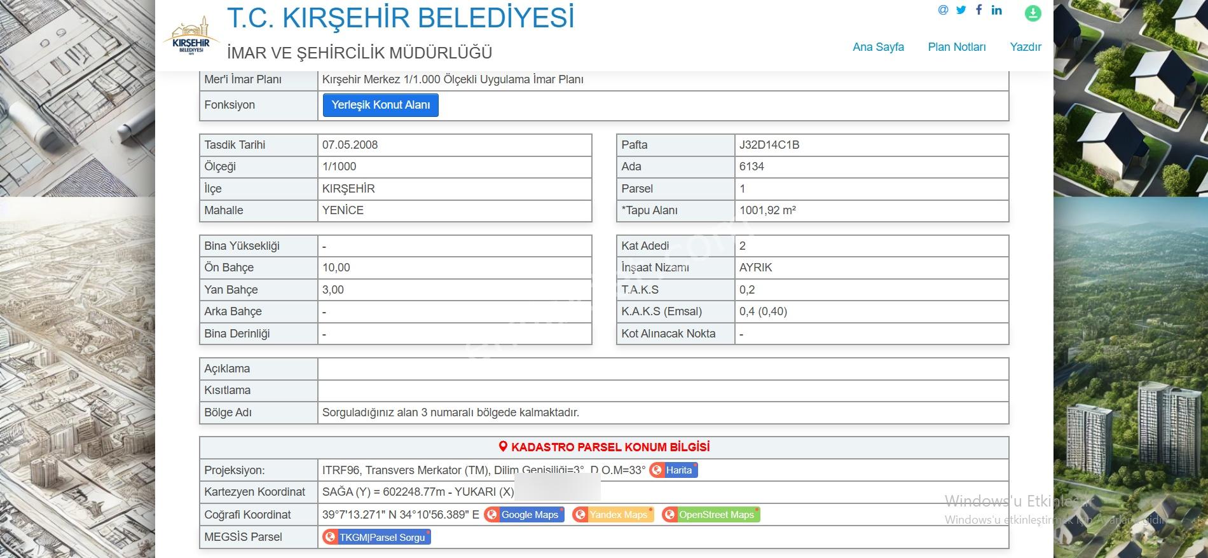Open location in OpenStreet Maps
This screenshot has height=558, width=1208.
pos(711,515)
